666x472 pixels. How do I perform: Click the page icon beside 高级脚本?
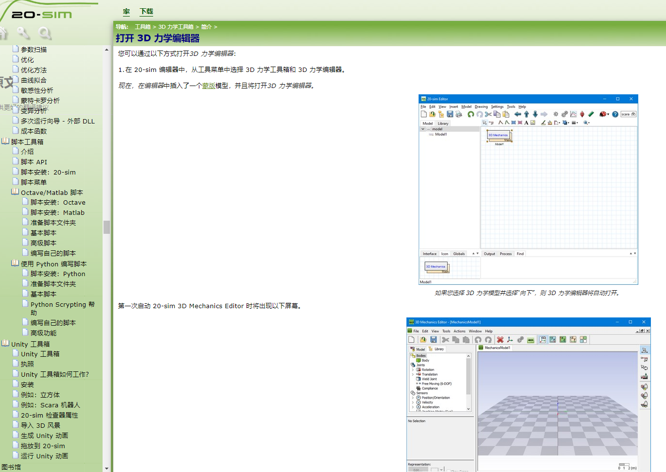pyautogui.click(x=25, y=243)
